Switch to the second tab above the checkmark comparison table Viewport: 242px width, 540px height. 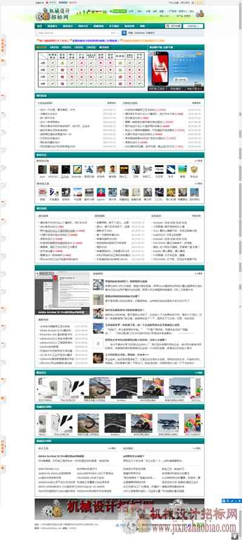pos(54,47)
